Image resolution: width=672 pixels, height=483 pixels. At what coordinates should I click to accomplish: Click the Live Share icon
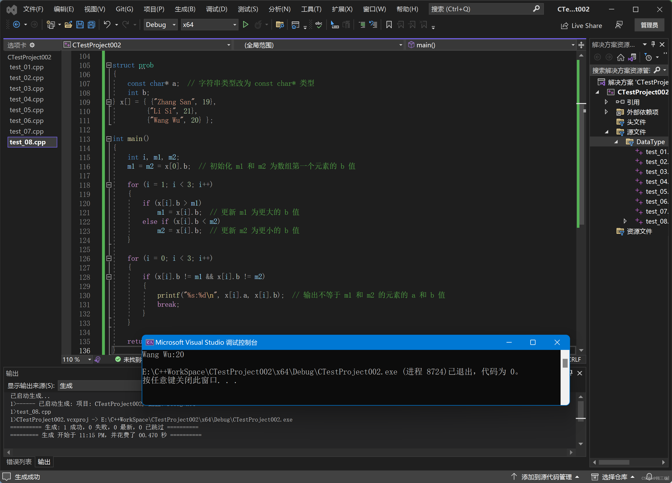pos(565,26)
